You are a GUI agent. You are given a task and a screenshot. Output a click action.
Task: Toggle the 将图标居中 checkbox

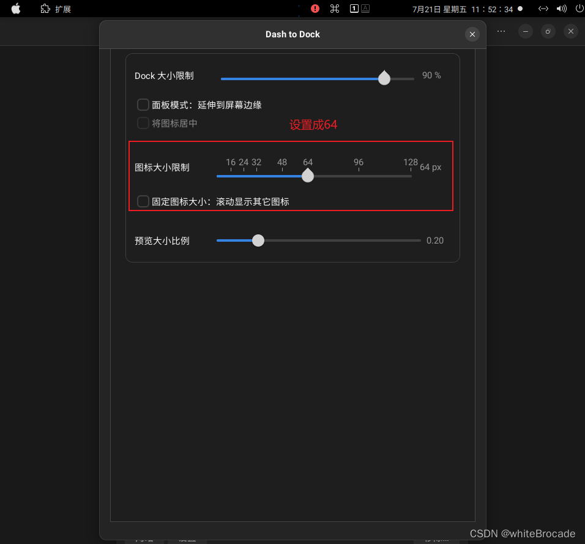point(143,123)
